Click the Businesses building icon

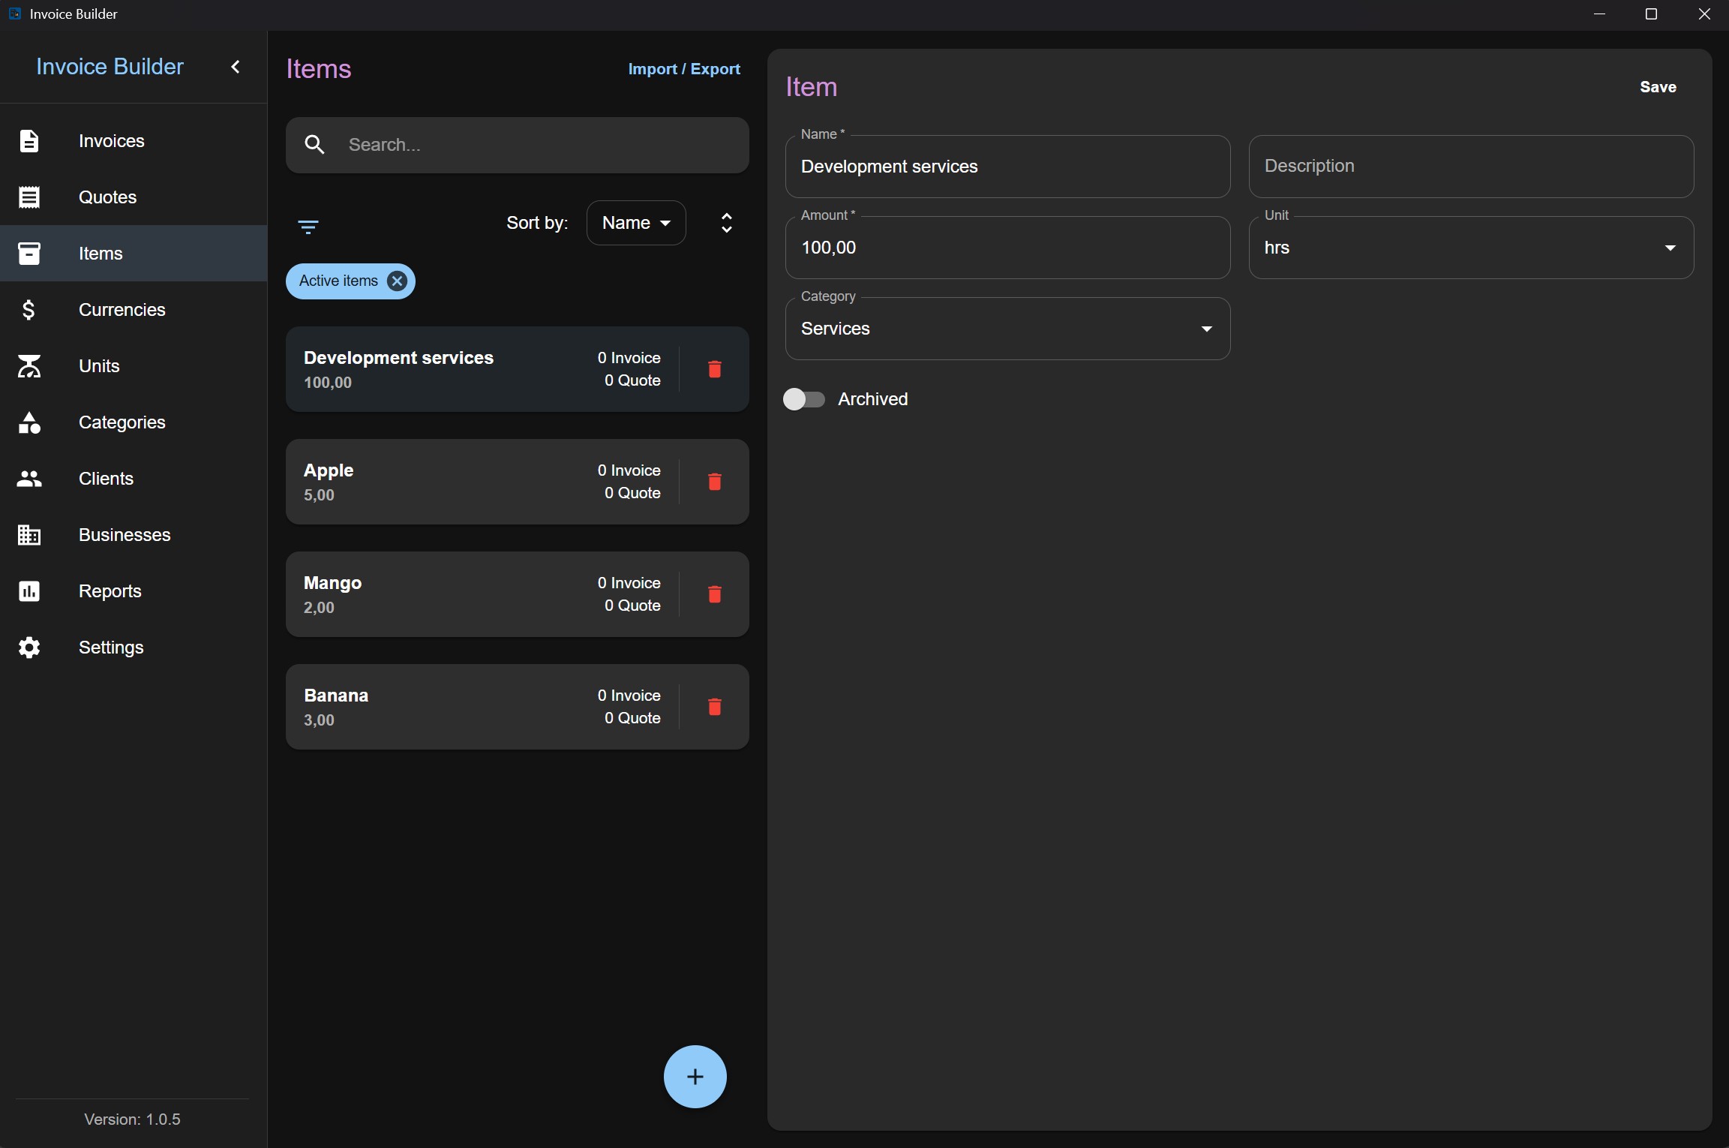[29, 535]
